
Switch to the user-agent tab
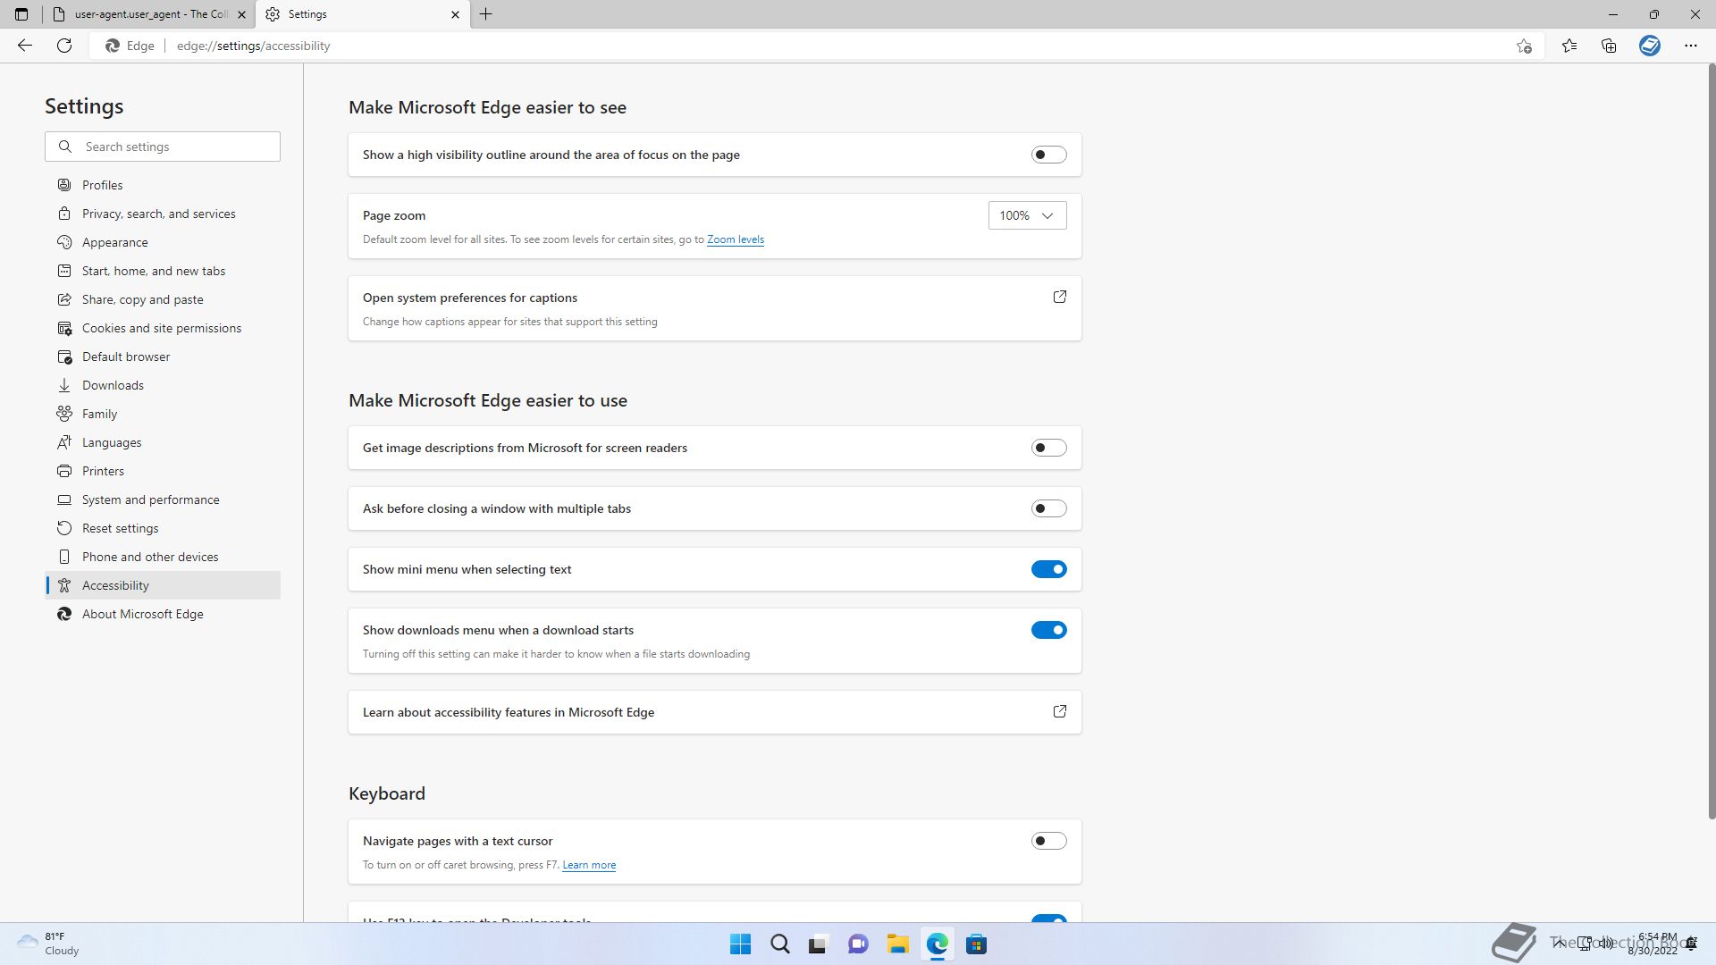(x=147, y=14)
